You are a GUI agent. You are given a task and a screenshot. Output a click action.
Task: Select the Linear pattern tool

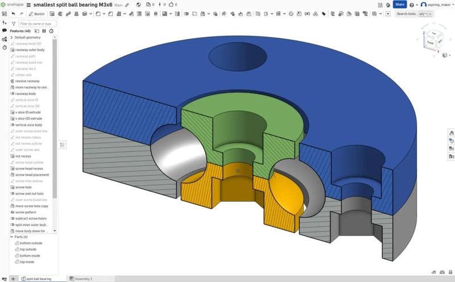pyautogui.click(x=164, y=14)
